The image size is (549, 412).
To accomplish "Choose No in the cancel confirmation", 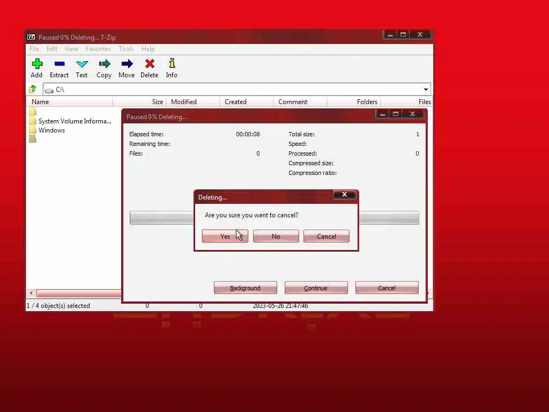I will pos(276,236).
